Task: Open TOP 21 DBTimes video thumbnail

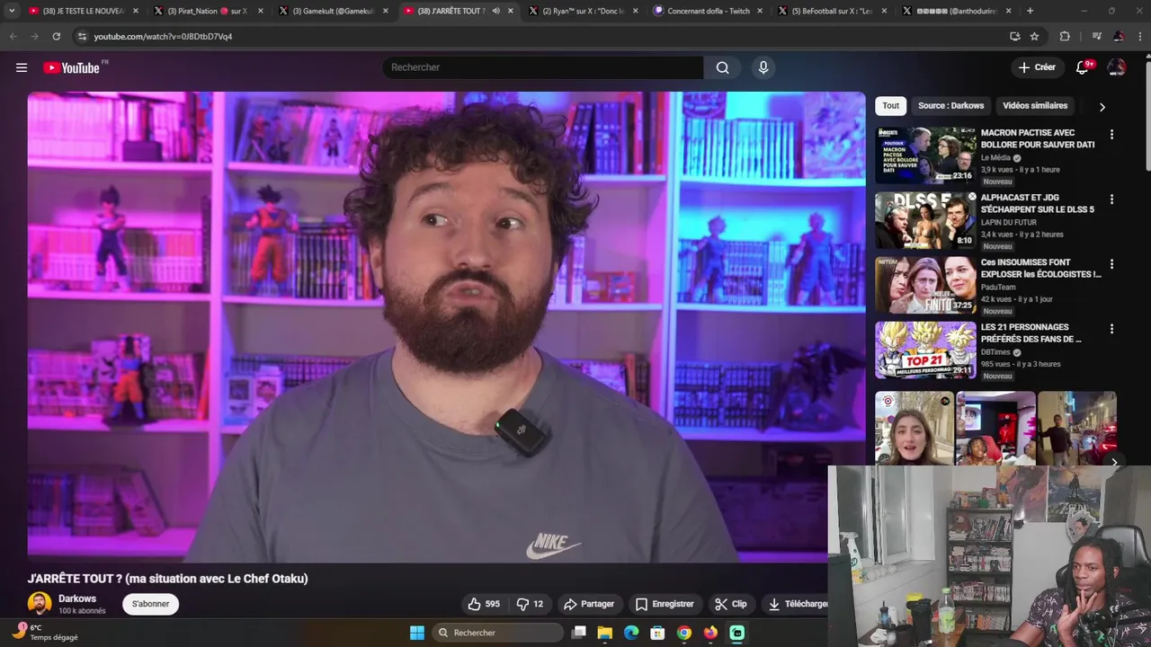Action: 925,350
